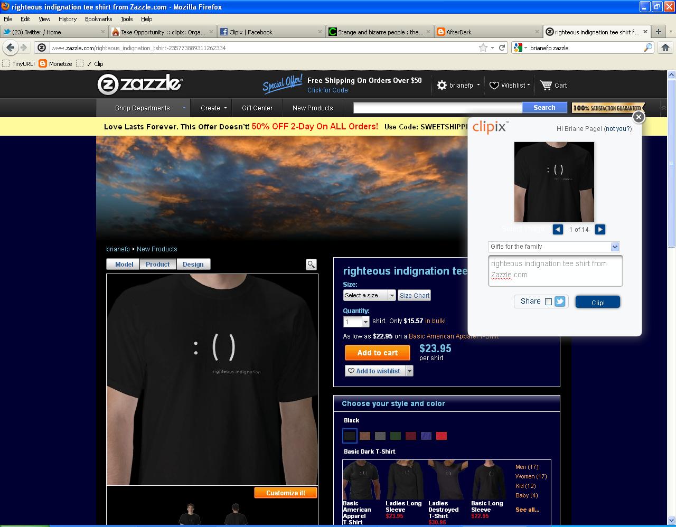Click the See all... styles link
The width and height of the screenshot is (676, 527).
point(527,510)
